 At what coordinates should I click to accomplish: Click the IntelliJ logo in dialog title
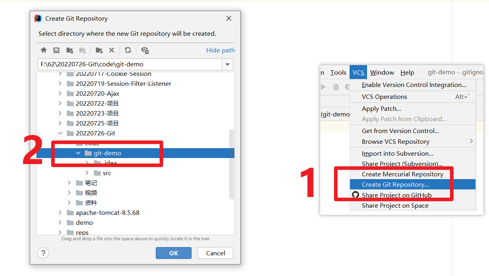pyautogui.click(x=38, y=18)
